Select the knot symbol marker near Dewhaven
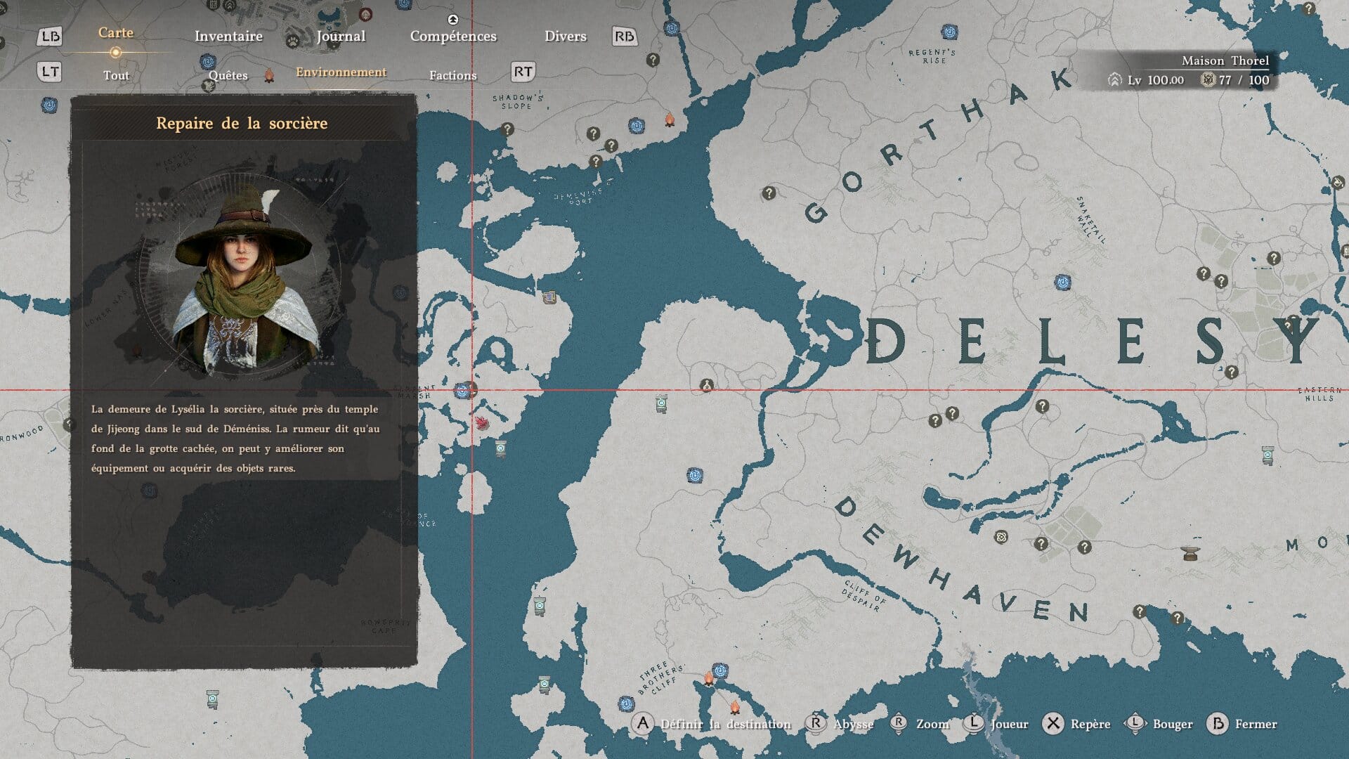This screenshot has height=759, width=1349. [x=1001, y=538]
